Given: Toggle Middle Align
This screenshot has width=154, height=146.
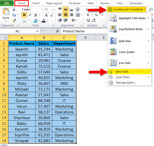Looking at the screenshot, I should click(66, 9).
